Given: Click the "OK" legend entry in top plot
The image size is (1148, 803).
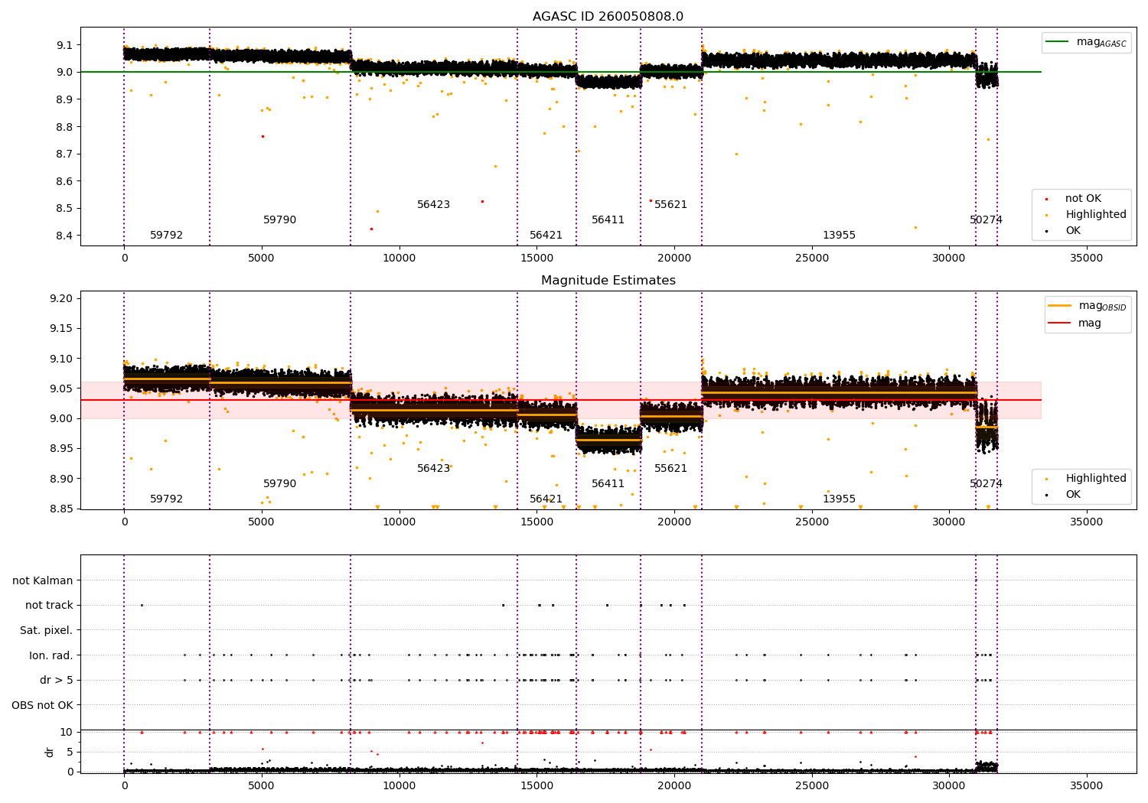Looking at the screenshot, I should 1063,231.
